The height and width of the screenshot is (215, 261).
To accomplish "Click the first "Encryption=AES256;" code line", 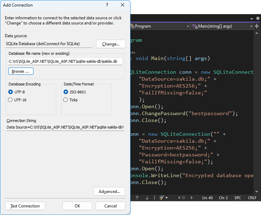I will pos(173,86).
